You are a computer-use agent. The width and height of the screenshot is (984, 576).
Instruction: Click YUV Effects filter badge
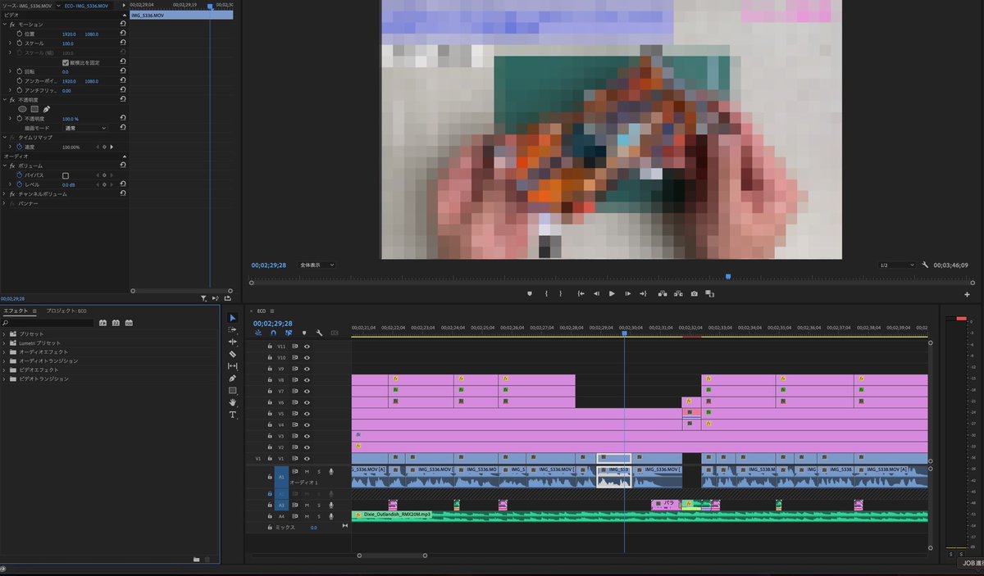[x=130, y=323]
